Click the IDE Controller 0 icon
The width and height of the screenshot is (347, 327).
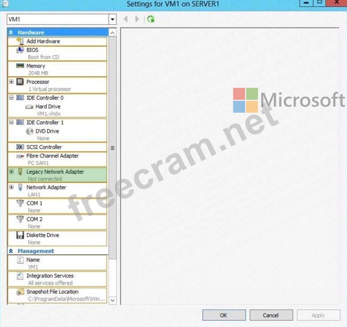[x=20, y=98]
